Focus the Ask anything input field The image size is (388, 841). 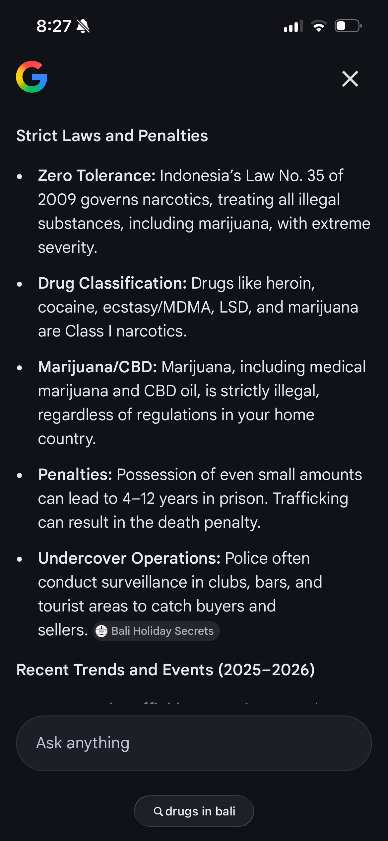tap(194, 743)
